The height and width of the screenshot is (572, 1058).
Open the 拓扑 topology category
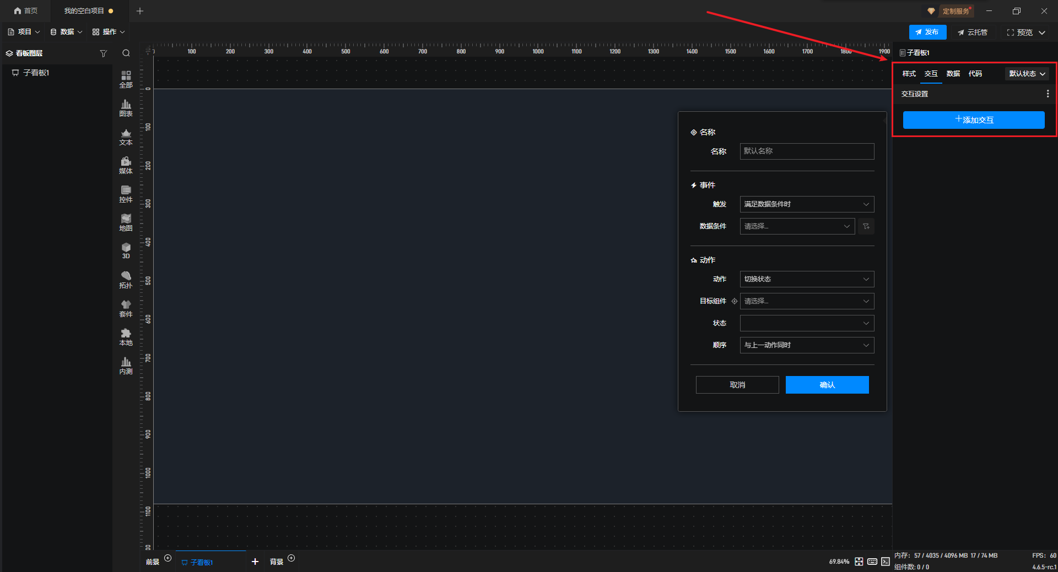[126, 280]
